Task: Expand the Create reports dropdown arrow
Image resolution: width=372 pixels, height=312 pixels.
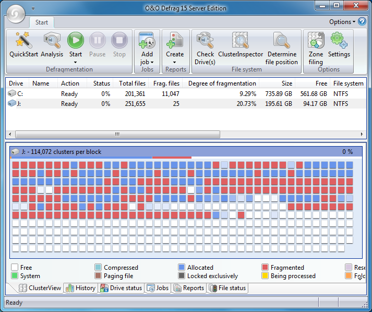Action: point(175,62)
